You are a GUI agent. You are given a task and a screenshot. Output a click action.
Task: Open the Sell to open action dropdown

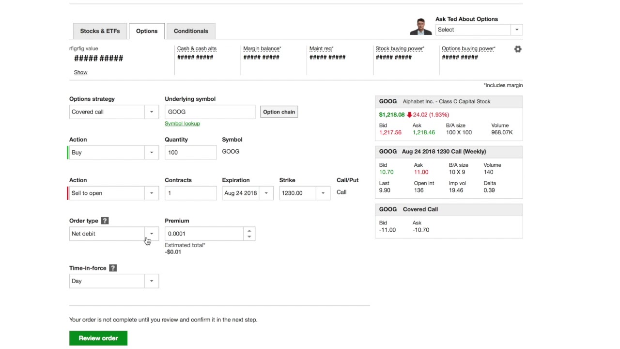click(x=151, y=193)
